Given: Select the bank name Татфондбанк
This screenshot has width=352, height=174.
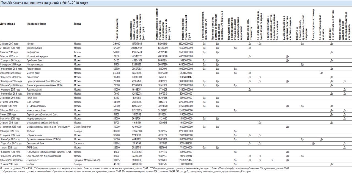Looking at the screenshot, I should 33,52.
